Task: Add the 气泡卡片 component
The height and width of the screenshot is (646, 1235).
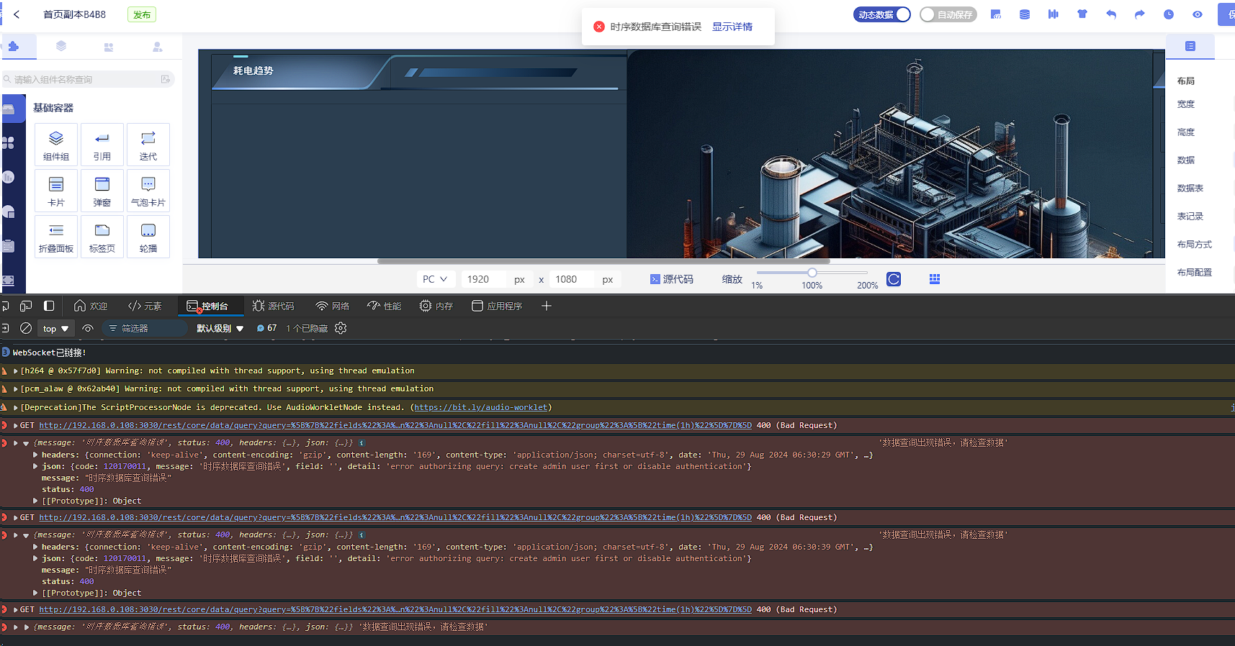Action: coord(148,190)
